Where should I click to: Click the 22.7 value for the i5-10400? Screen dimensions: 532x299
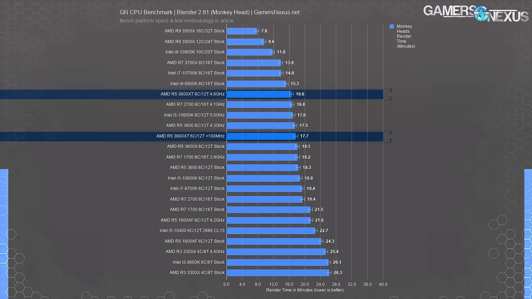pyautogui.click(x=324, y=231)
